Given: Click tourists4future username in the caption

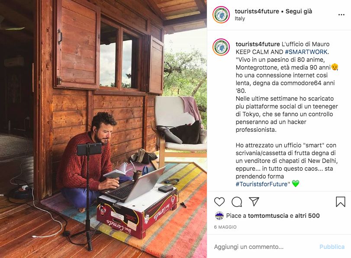Looking at the screenshot, I should pyautogui.click(x=258, y=44).
